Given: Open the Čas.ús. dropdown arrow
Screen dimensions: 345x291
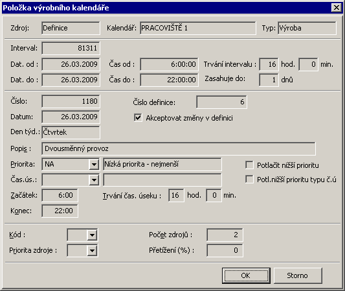Looking at the screenshot, I should point(94,180).
